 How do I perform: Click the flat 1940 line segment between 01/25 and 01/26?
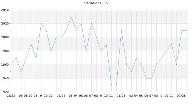(149, 78)
